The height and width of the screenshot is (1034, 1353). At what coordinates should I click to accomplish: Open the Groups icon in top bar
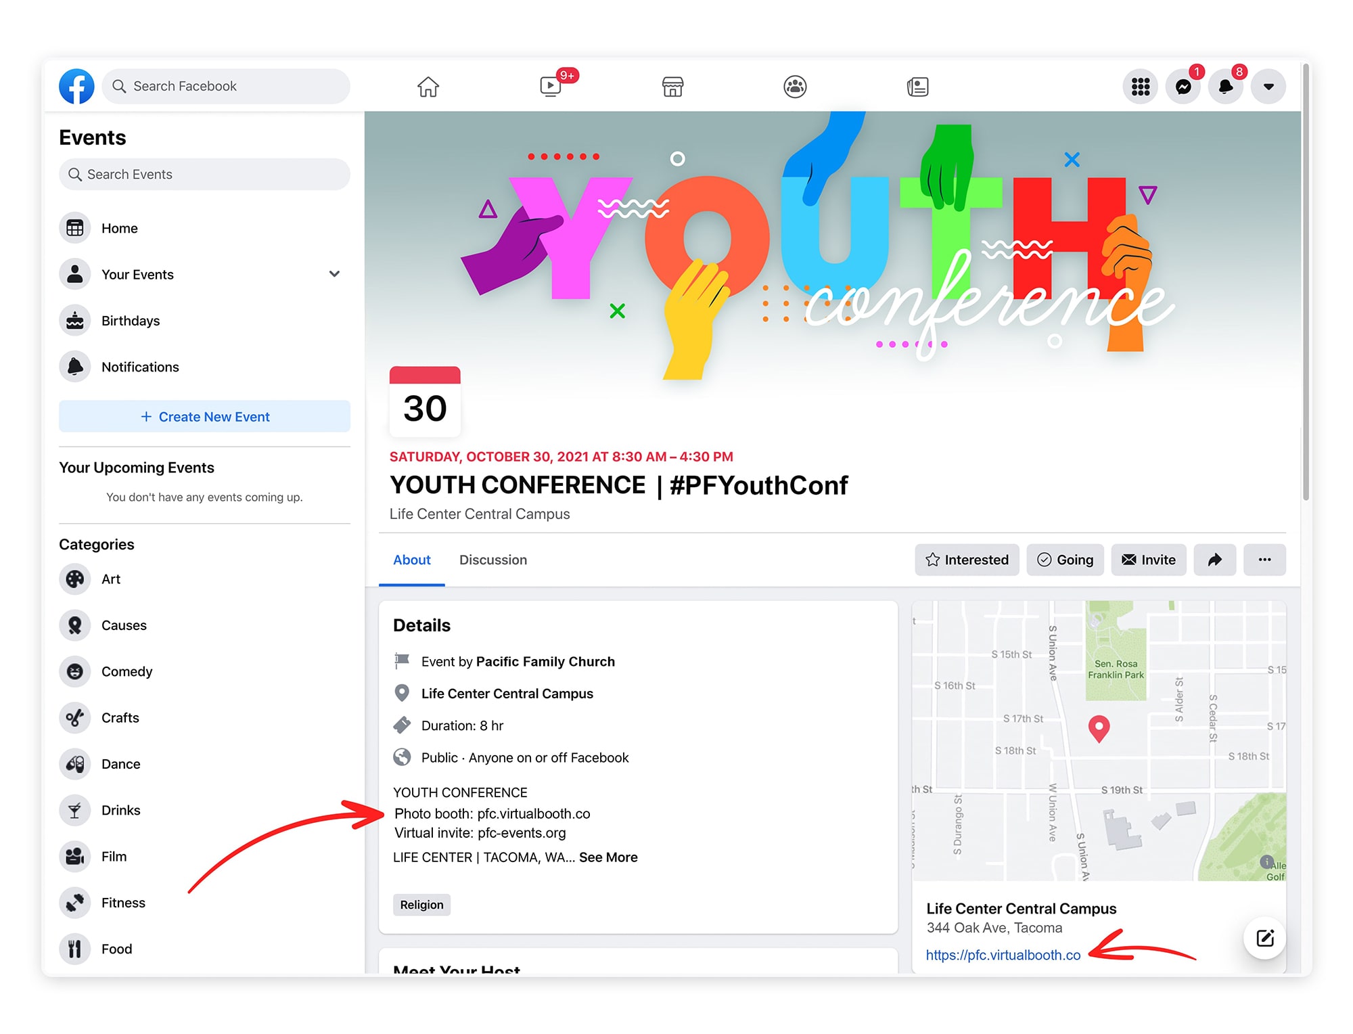click(x=795, y=87)
